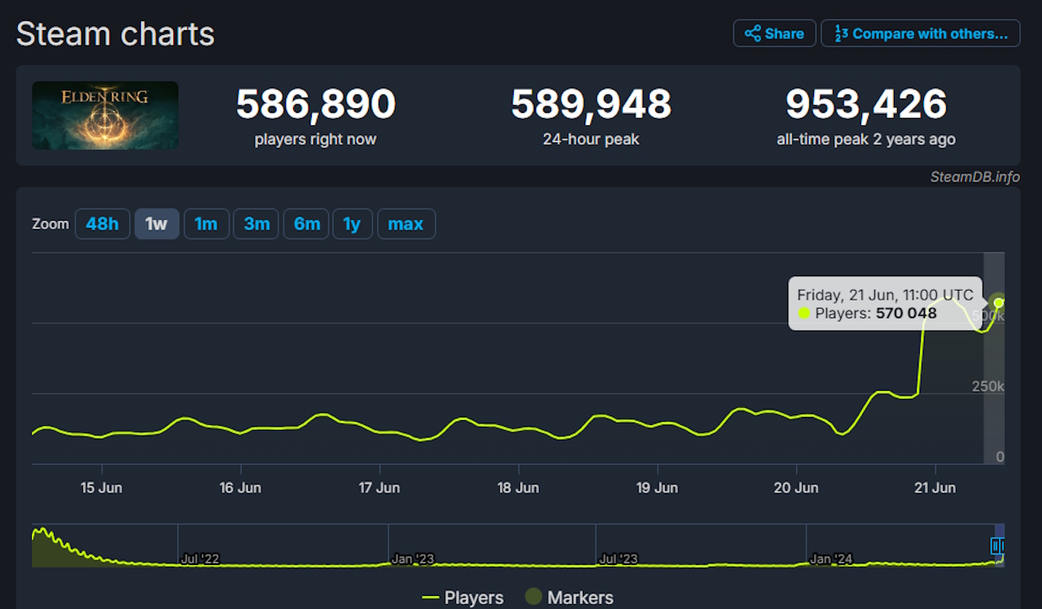Screen dimensions: 1042x609
Task: Click the 18 Jun axis label
Action: pos(519,488)
